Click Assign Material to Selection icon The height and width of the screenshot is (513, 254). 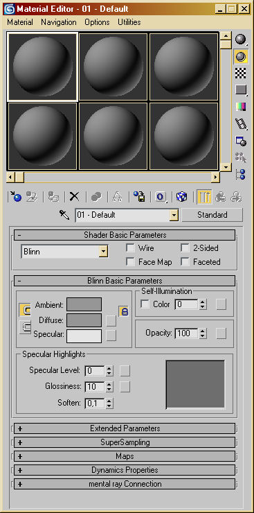53,197
